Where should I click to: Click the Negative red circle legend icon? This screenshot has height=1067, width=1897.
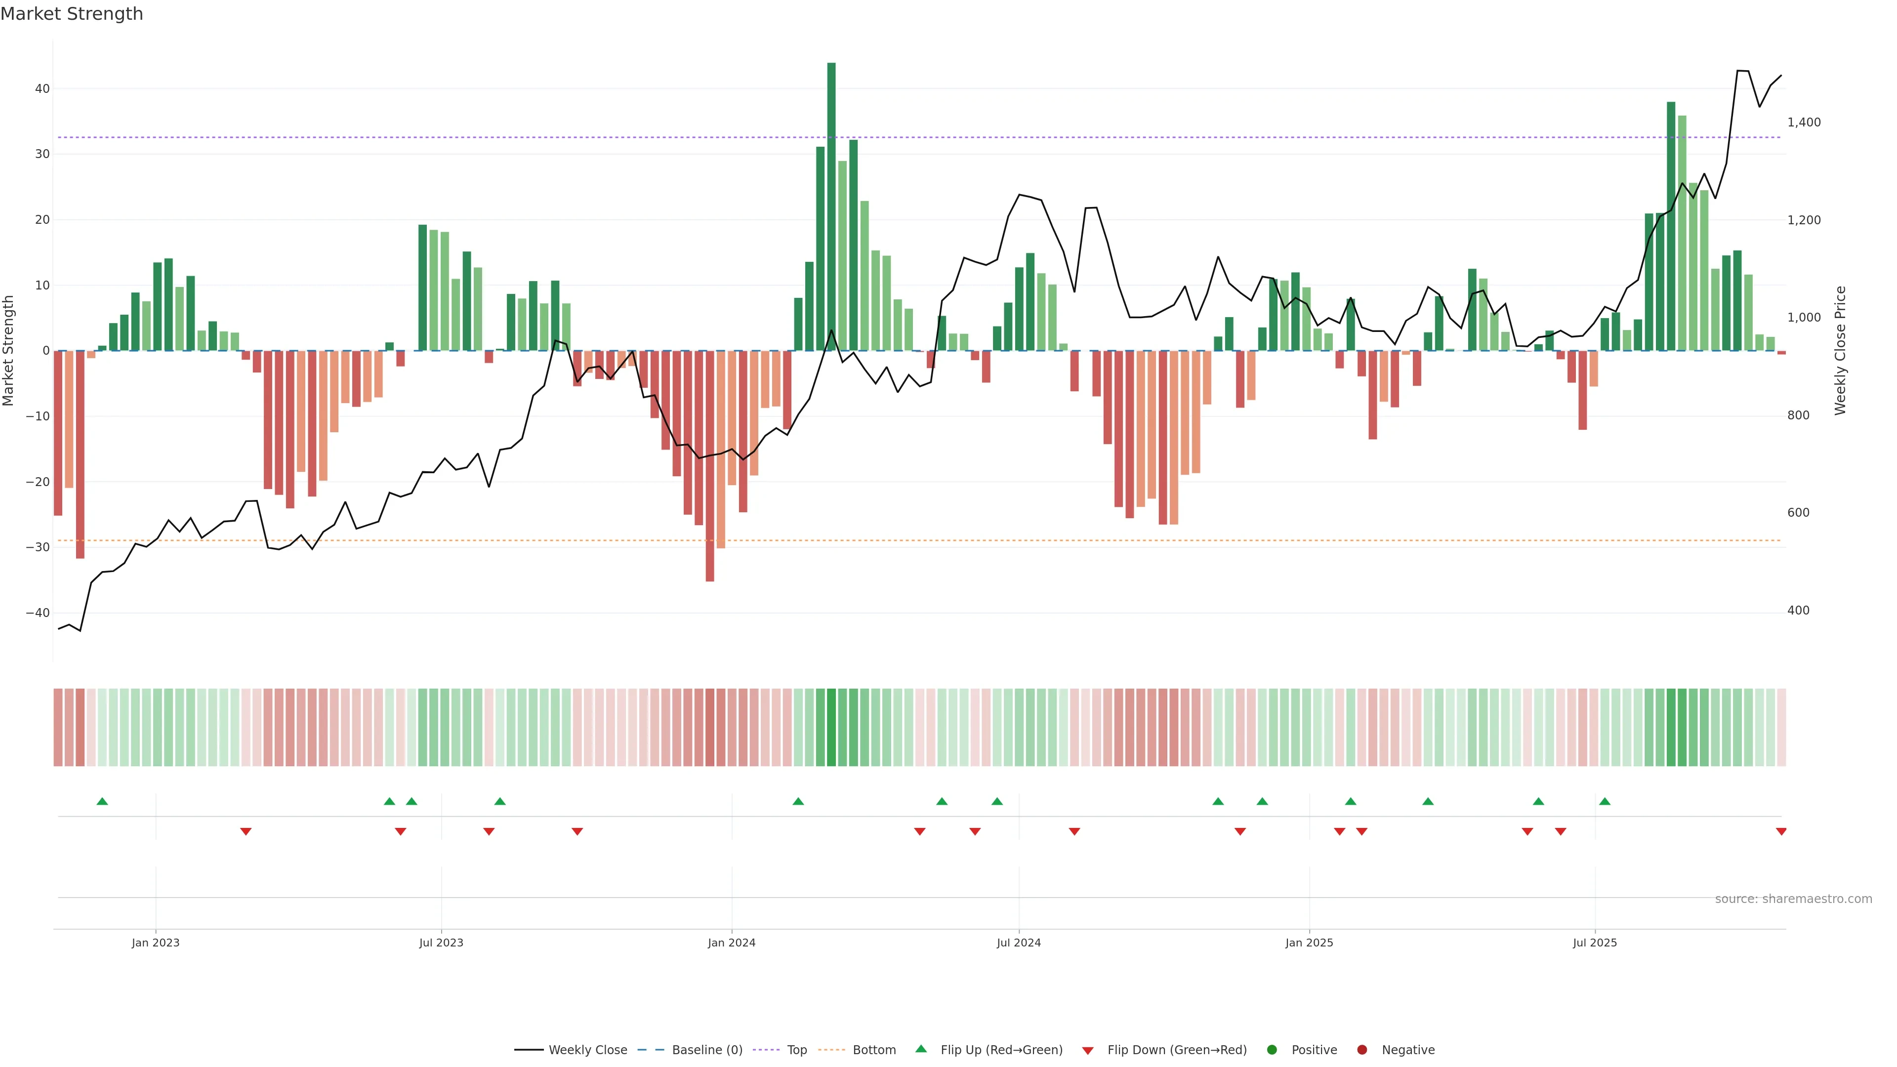click(x=1361, y=1050)
